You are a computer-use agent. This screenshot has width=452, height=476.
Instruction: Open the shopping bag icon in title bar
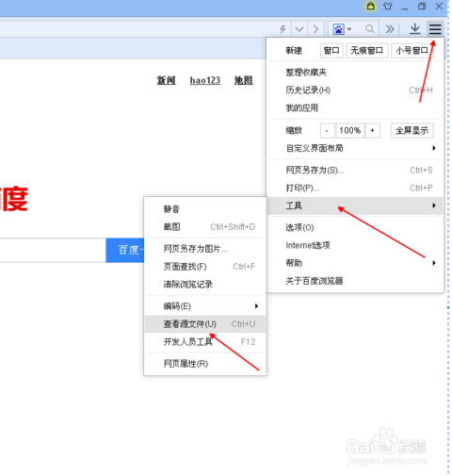click(371, 6)
